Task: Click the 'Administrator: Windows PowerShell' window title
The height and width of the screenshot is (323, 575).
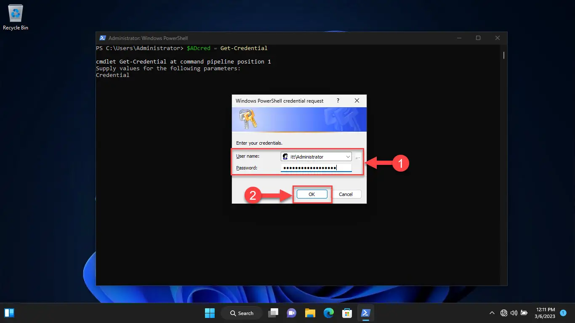Action: (148, 38)
